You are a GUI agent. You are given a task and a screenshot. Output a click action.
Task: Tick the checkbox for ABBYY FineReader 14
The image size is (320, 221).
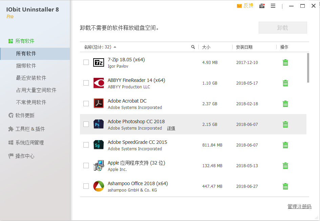86,83
